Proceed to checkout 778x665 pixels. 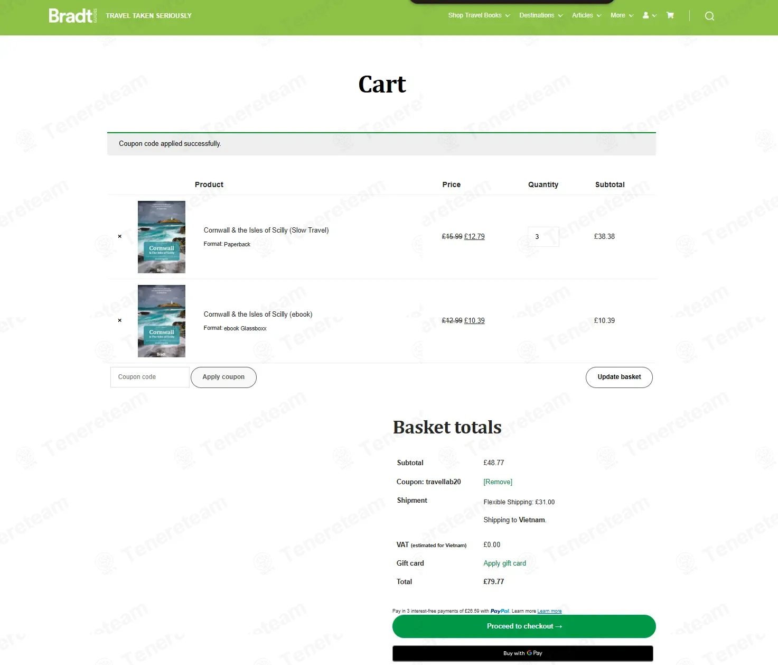pyautogui.click(x=524, y=626)
